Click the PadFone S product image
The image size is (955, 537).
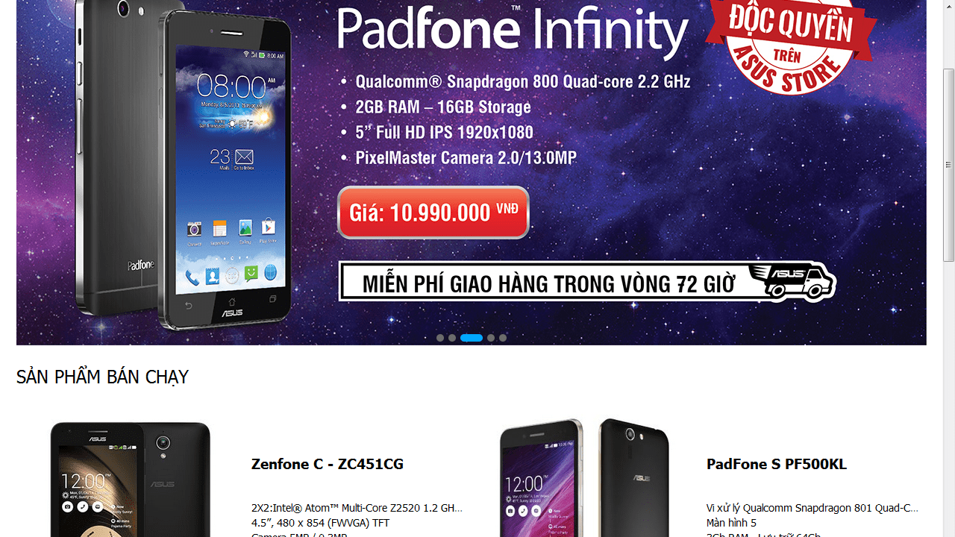tap(585, 477)
